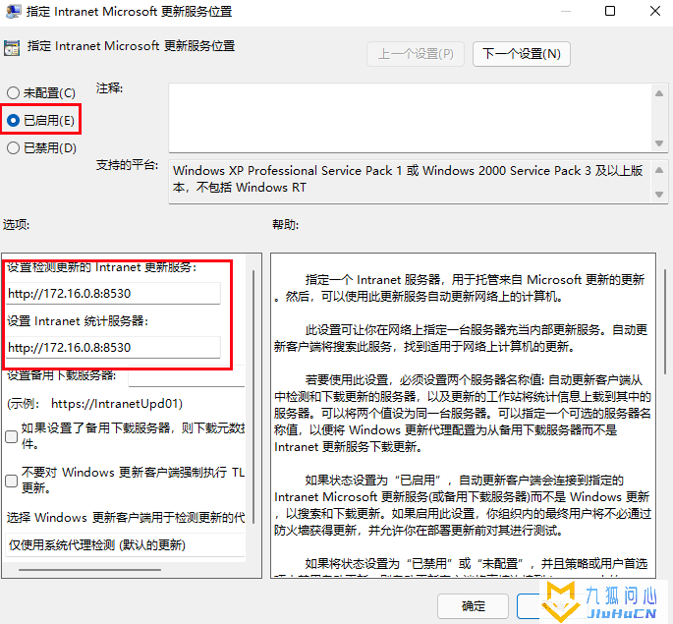
Task: Check the 不要对 Windows 更新客户端强制执行 TLS checkbox
Action: click(11, 481)
